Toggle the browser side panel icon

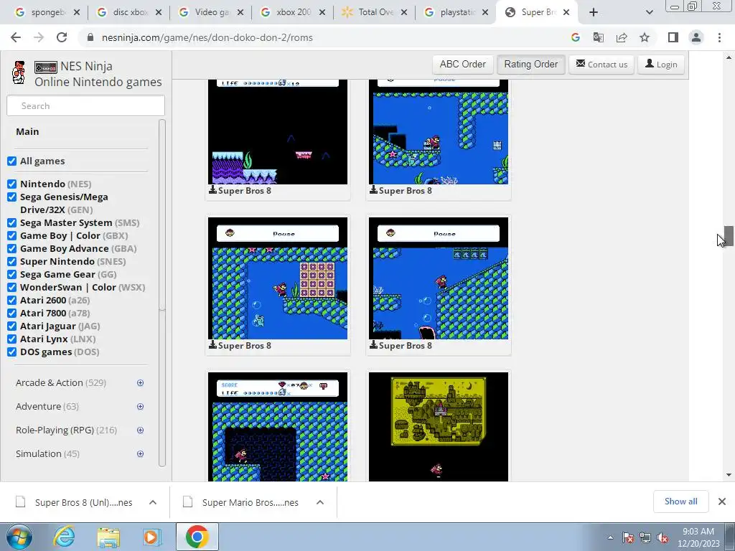(673, 37)
